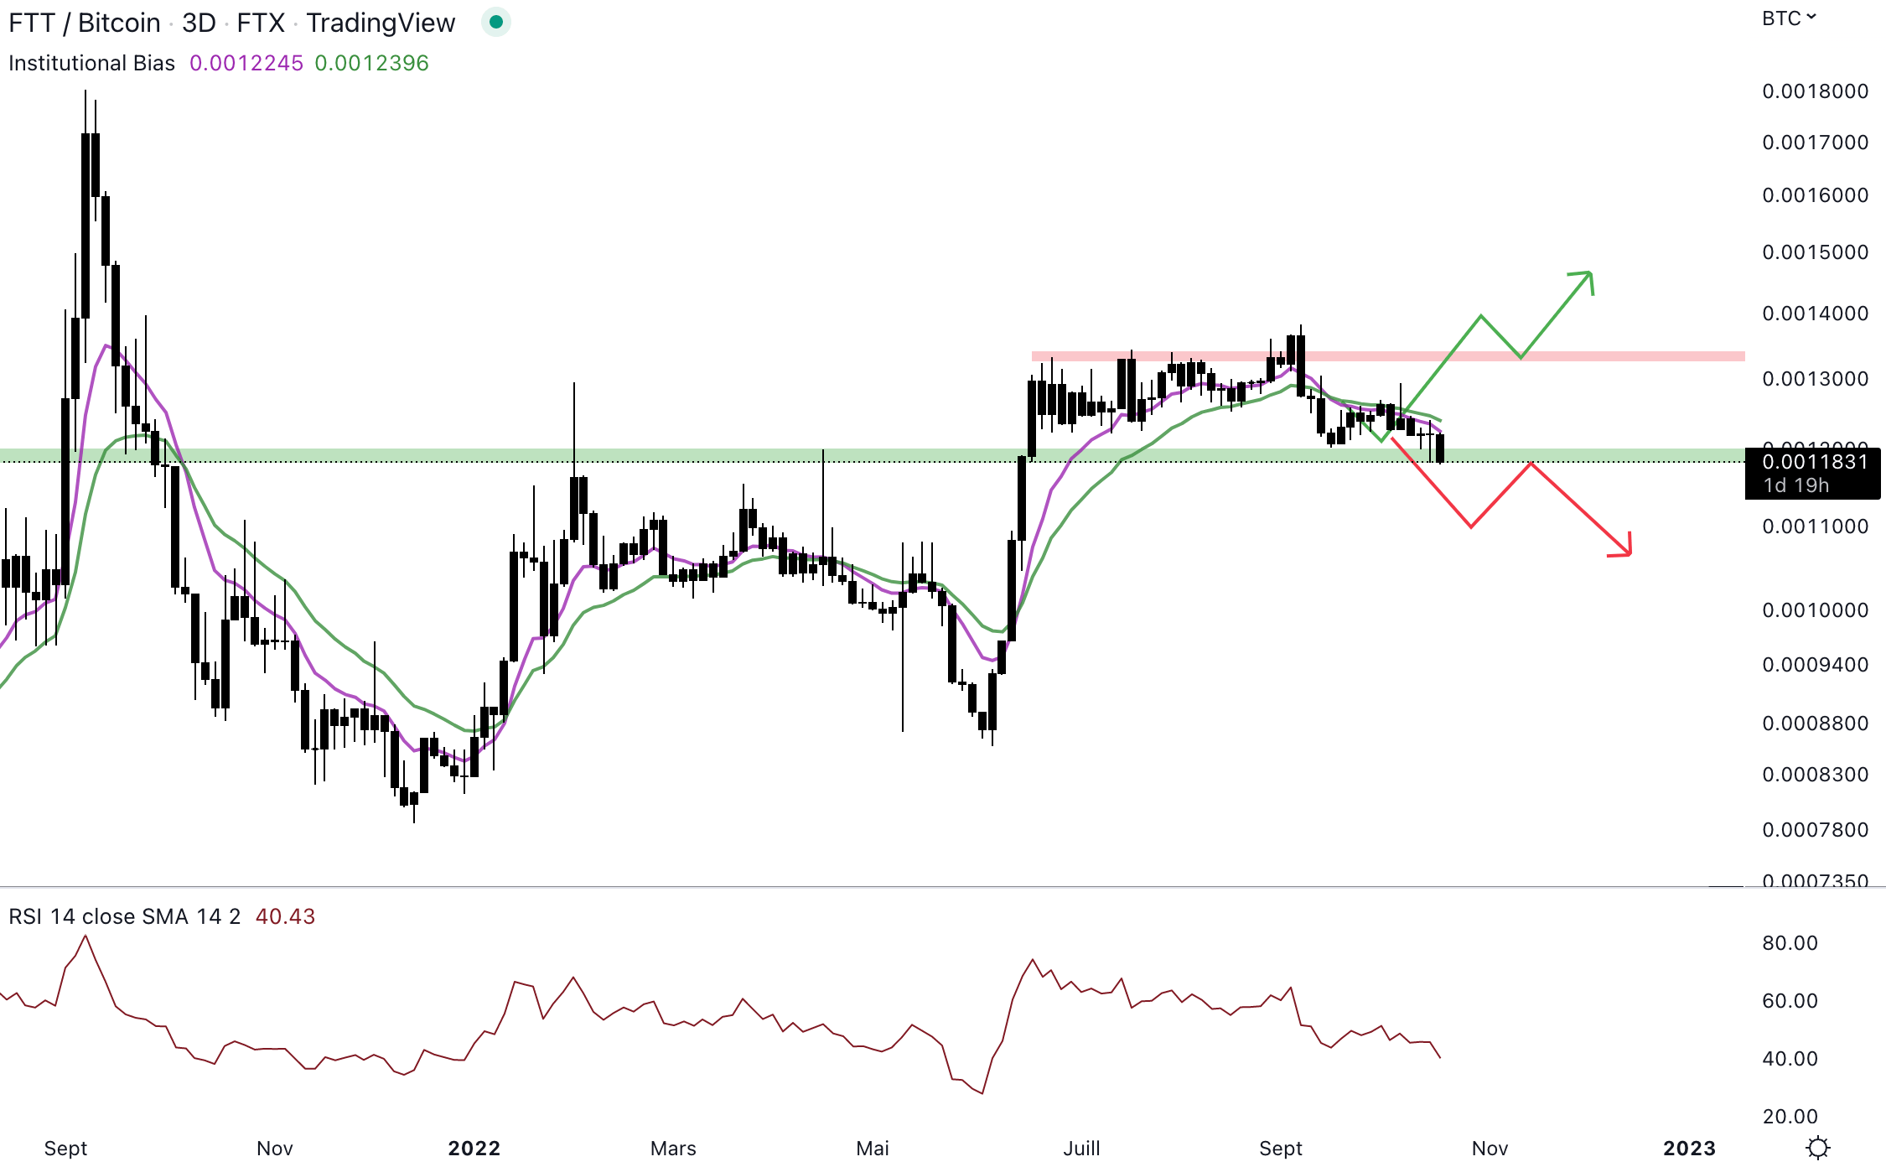Click the 2022 label on time axis

(474, 1148)
